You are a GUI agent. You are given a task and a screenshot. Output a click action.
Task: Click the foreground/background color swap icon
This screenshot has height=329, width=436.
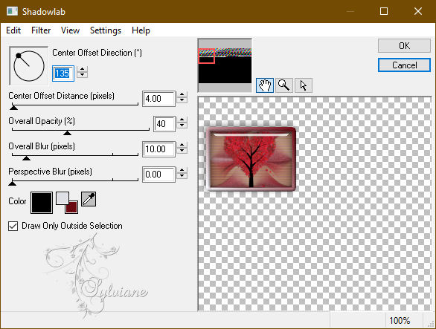[x=67, y=203]
